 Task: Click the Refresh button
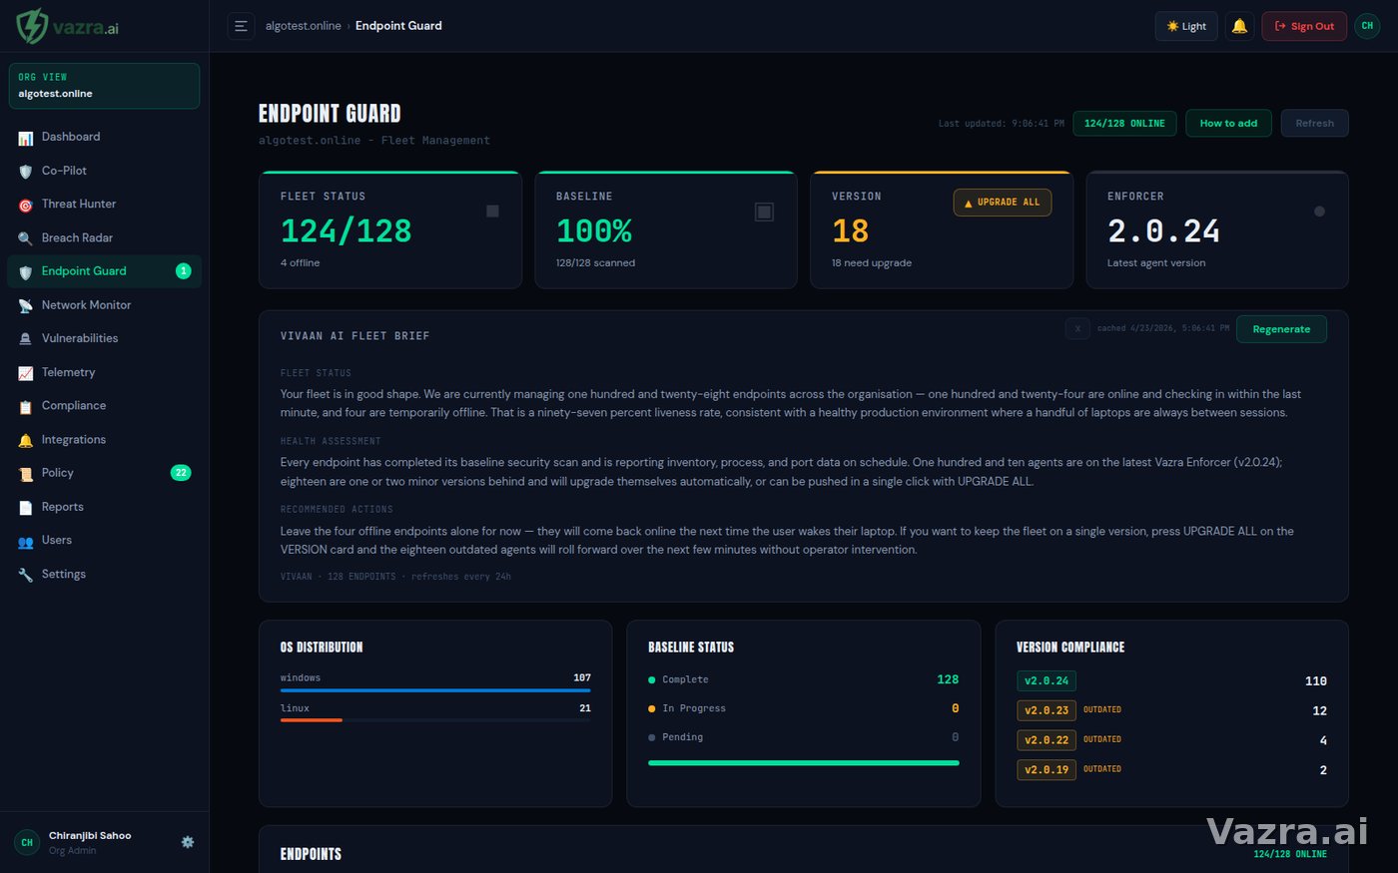click(1314, 123)
